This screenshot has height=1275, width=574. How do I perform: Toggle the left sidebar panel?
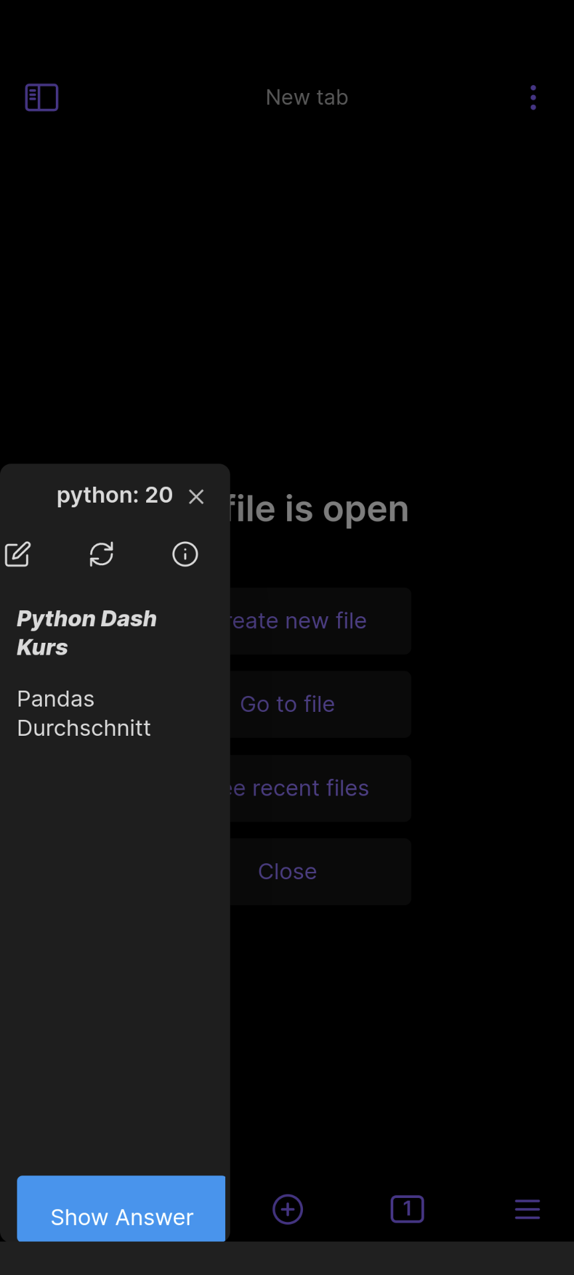pyautogui.click(x=41, y=97)
